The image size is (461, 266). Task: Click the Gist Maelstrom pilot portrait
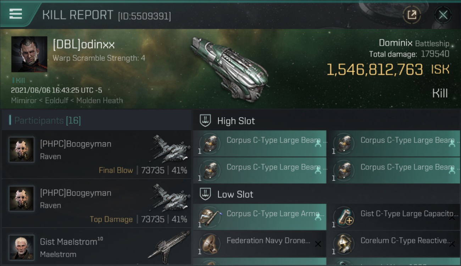pos(22,247)
